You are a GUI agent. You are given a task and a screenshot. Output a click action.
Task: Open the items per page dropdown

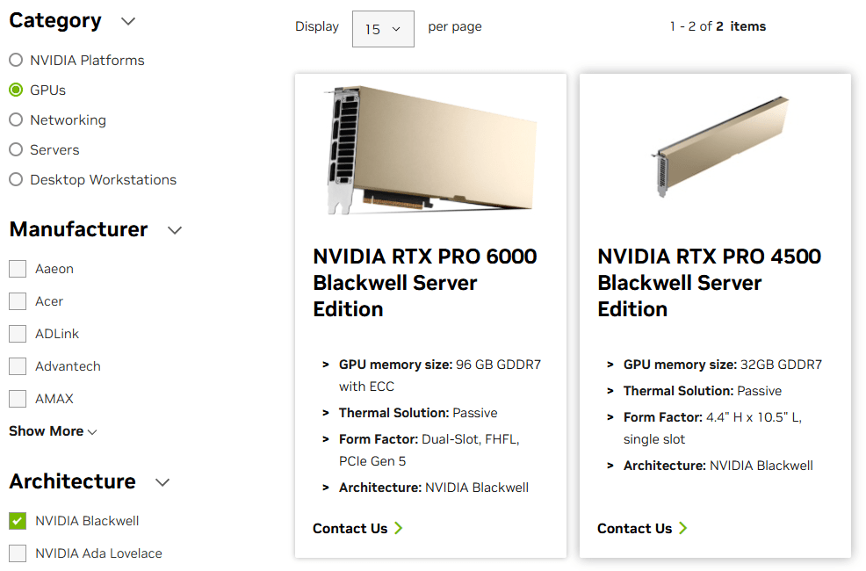(383, 29)
